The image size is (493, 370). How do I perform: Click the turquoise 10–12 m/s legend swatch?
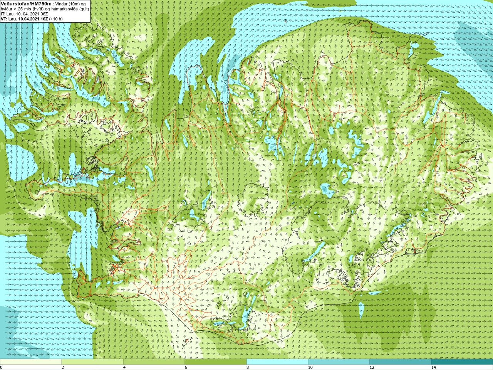pyautogui.click(x=339, y=362)
